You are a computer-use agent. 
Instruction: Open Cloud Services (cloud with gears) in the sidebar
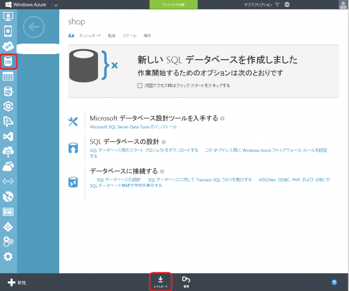(8, 46)
